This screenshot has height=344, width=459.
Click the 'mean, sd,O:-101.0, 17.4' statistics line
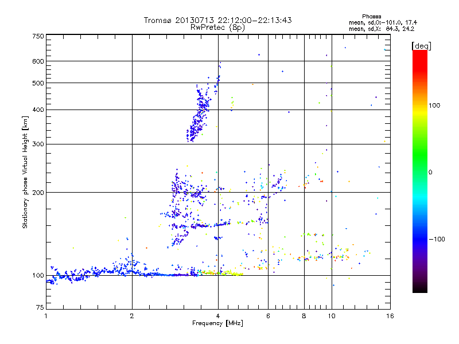[x=383, y=22]
